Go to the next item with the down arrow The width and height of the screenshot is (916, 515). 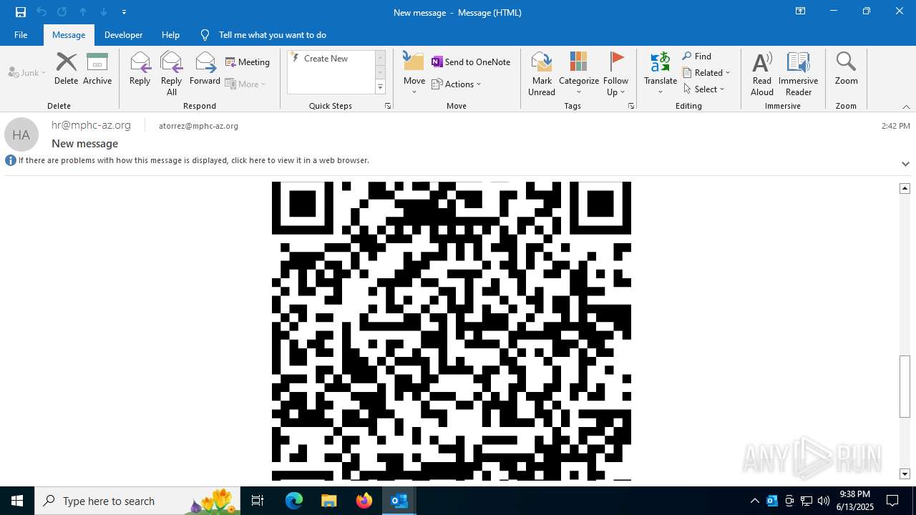click(104, 12)
